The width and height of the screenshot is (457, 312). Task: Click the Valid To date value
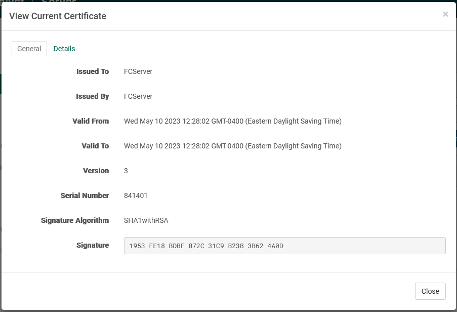233,146
